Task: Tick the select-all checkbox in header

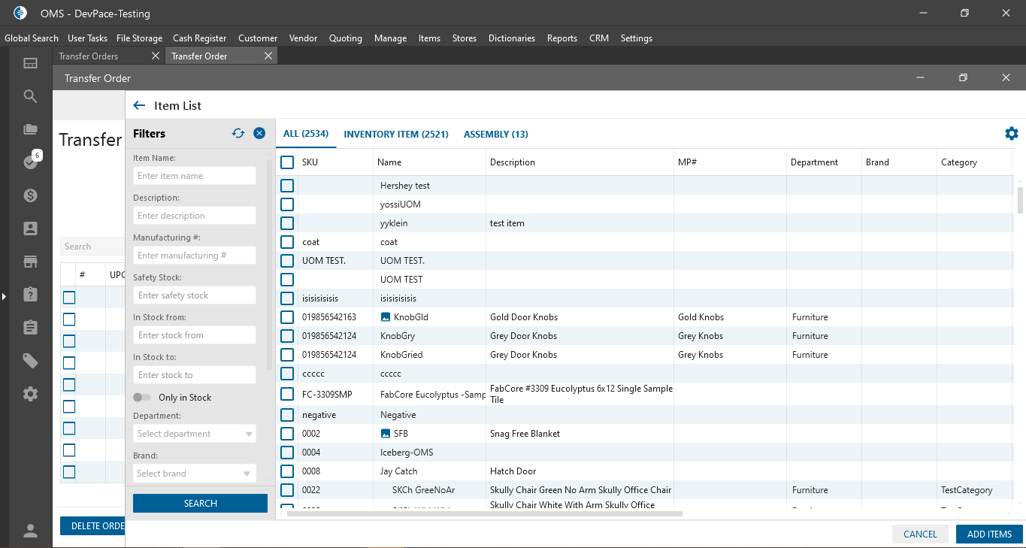Action: [287, 162]
